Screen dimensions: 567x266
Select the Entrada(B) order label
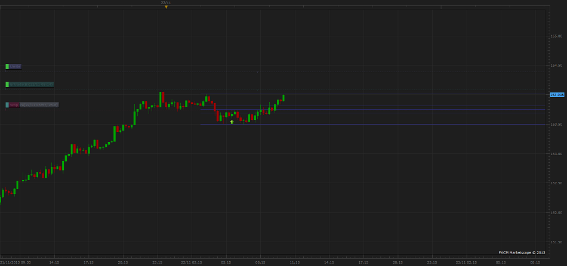[x=32, y=84]
